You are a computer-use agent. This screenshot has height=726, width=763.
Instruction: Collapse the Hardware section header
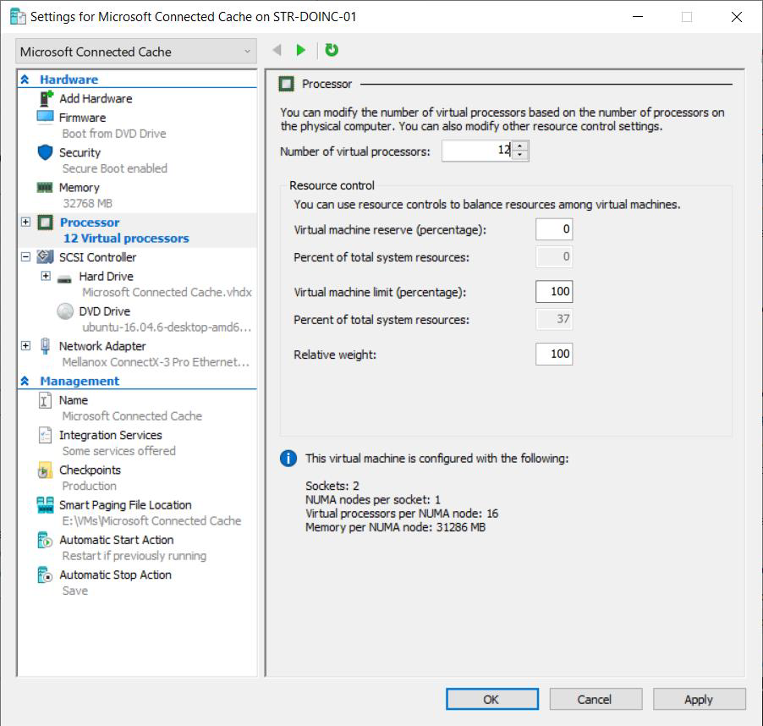(x=25, y=80)
